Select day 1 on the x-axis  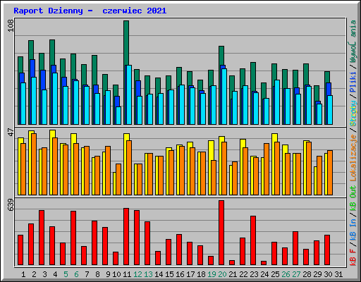click(x=23, y=274)
